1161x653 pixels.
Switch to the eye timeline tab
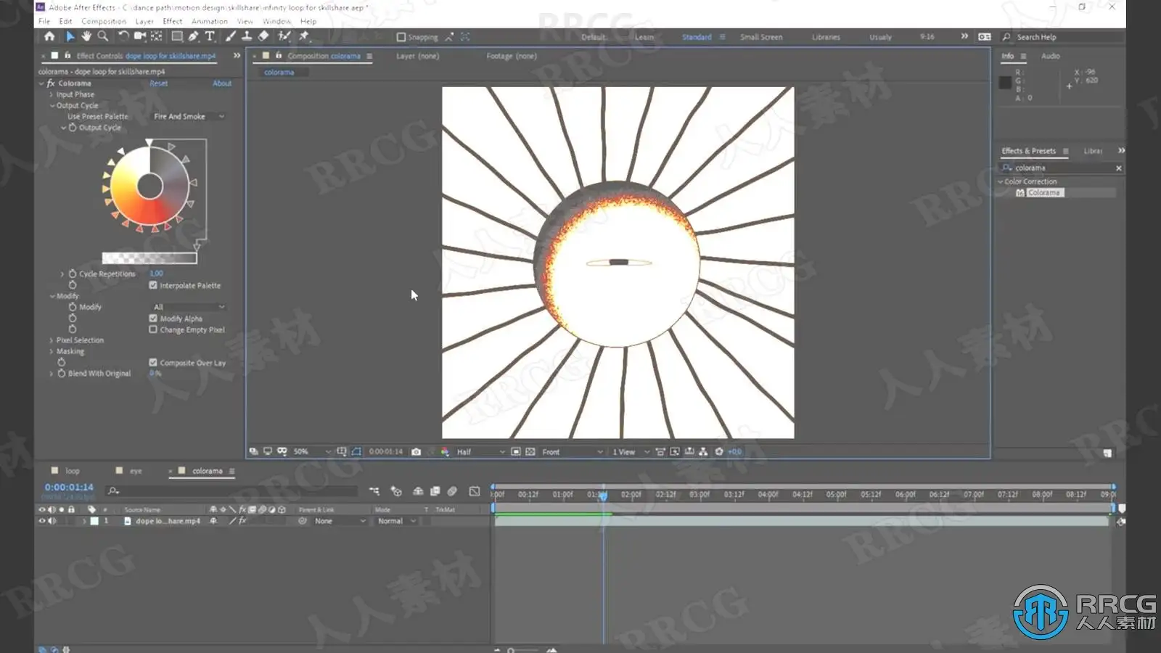click(136, 471)
